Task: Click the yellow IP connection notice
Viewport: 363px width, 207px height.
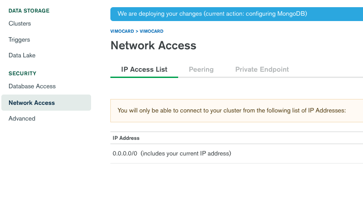Action: pos(232,110)
